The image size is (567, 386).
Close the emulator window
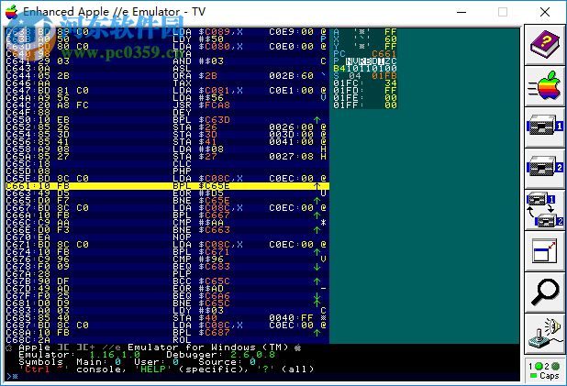(545, 12)
